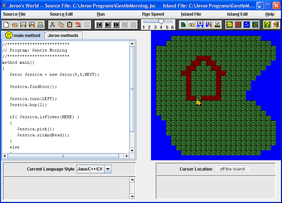The width and height of the screenshot is (282, 203).
Task: Run the program with play button
Action: [x=107, y=25]
